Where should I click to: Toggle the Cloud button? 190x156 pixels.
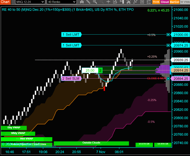(165, 2)
